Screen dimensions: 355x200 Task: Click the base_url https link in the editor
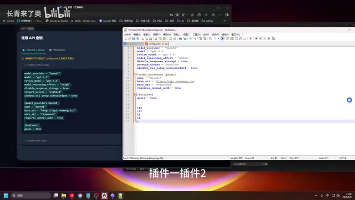point(175,81)
